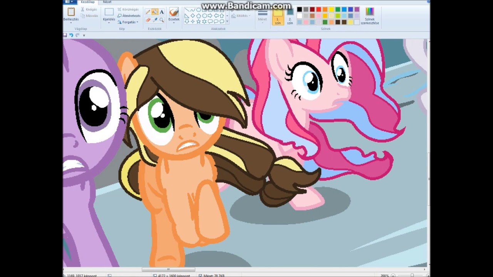Undo with the quick access arrow

pyautogui.click(x=71, y=35)
